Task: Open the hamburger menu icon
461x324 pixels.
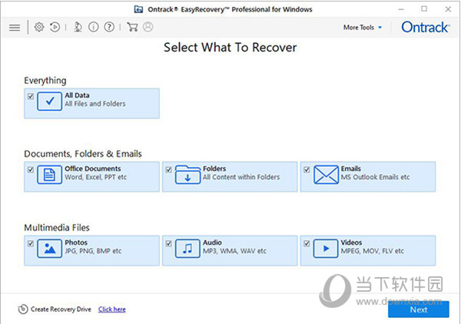Action: [15, 28]
